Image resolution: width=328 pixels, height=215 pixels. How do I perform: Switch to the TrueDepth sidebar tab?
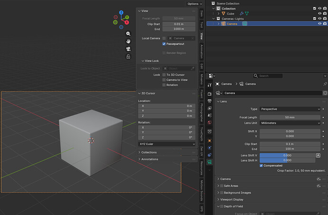point(202,134)
